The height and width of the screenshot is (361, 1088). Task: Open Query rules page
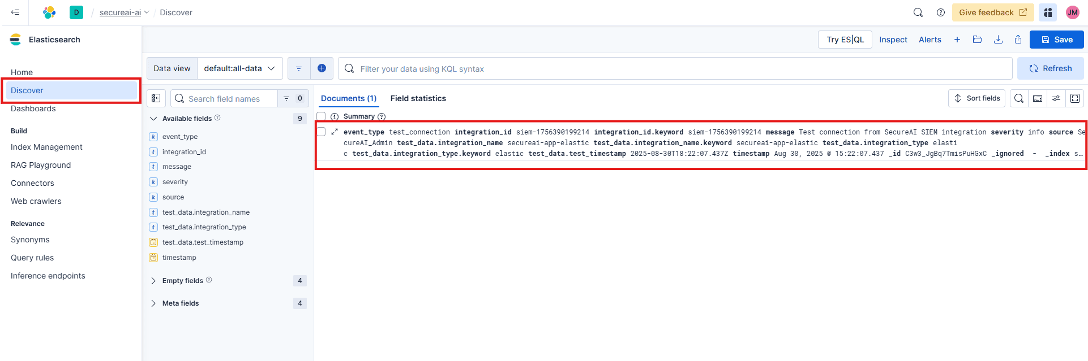tap(32, 258)
